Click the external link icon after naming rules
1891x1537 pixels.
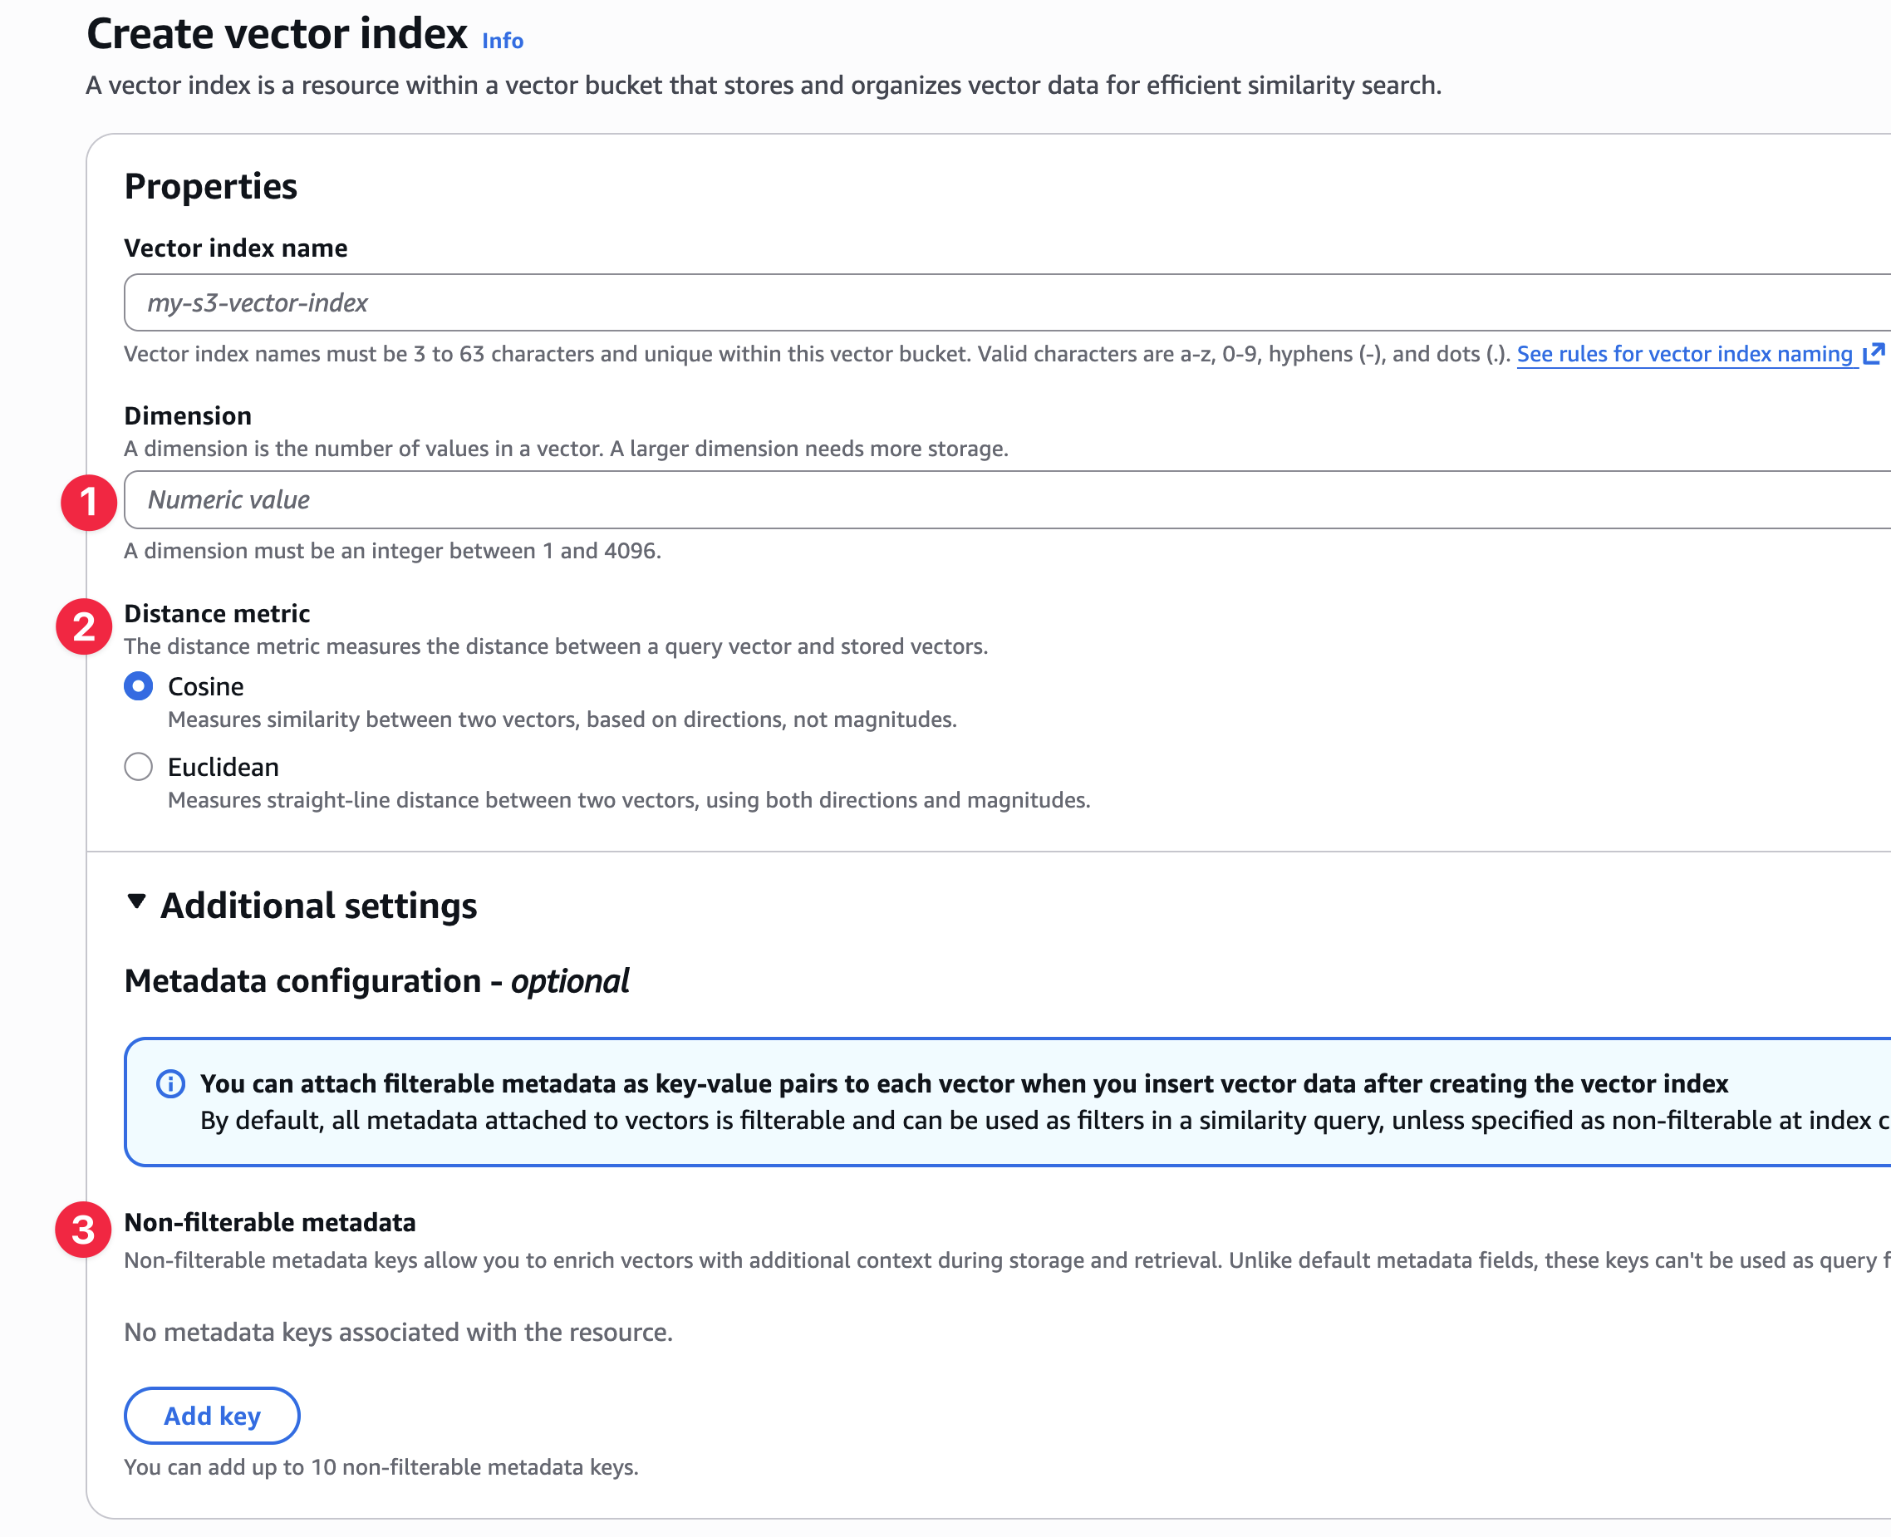1874,354
